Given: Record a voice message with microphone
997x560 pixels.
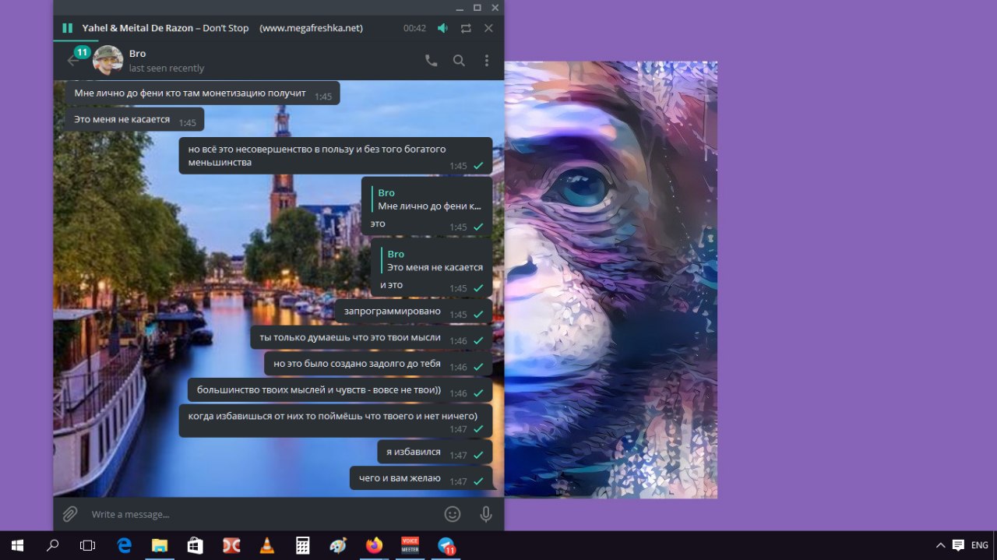Looking at the screenshot, I should (x=486, y=514).
